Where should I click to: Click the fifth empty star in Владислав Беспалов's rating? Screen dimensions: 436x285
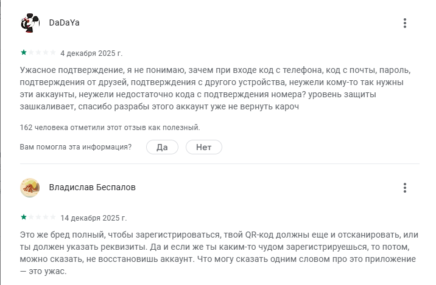(x=53, y=217)
